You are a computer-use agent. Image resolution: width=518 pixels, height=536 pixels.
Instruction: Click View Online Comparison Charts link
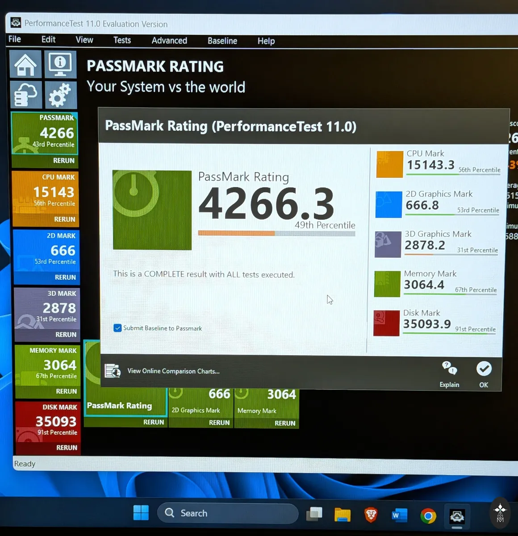pos(173,371)
